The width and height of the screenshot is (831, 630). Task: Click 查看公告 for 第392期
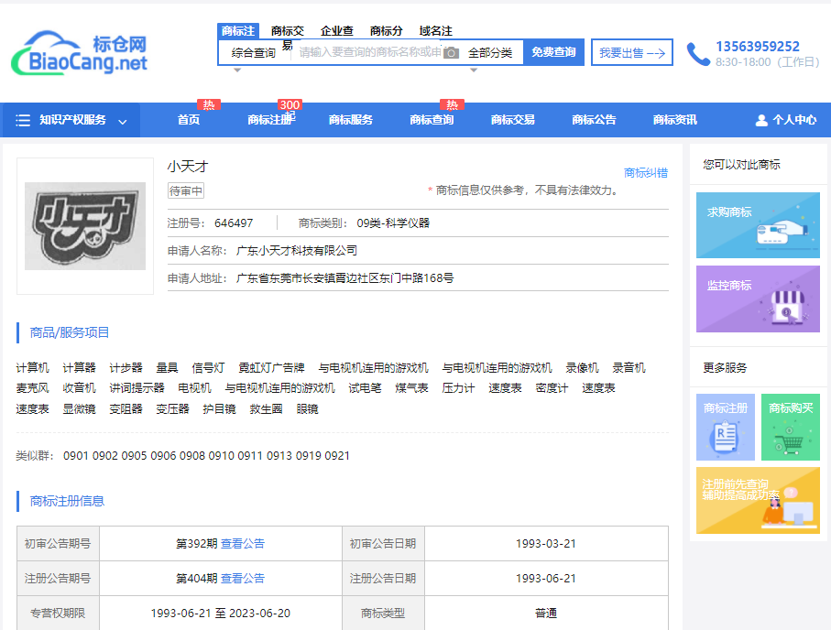pos(243,544)
